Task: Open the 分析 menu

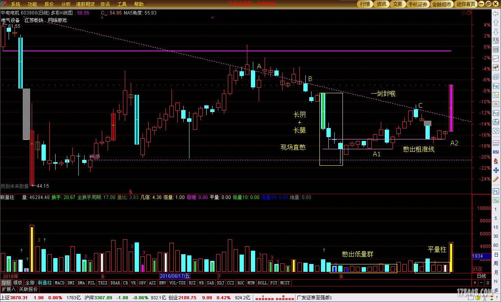Action: (x=66, y=4)
